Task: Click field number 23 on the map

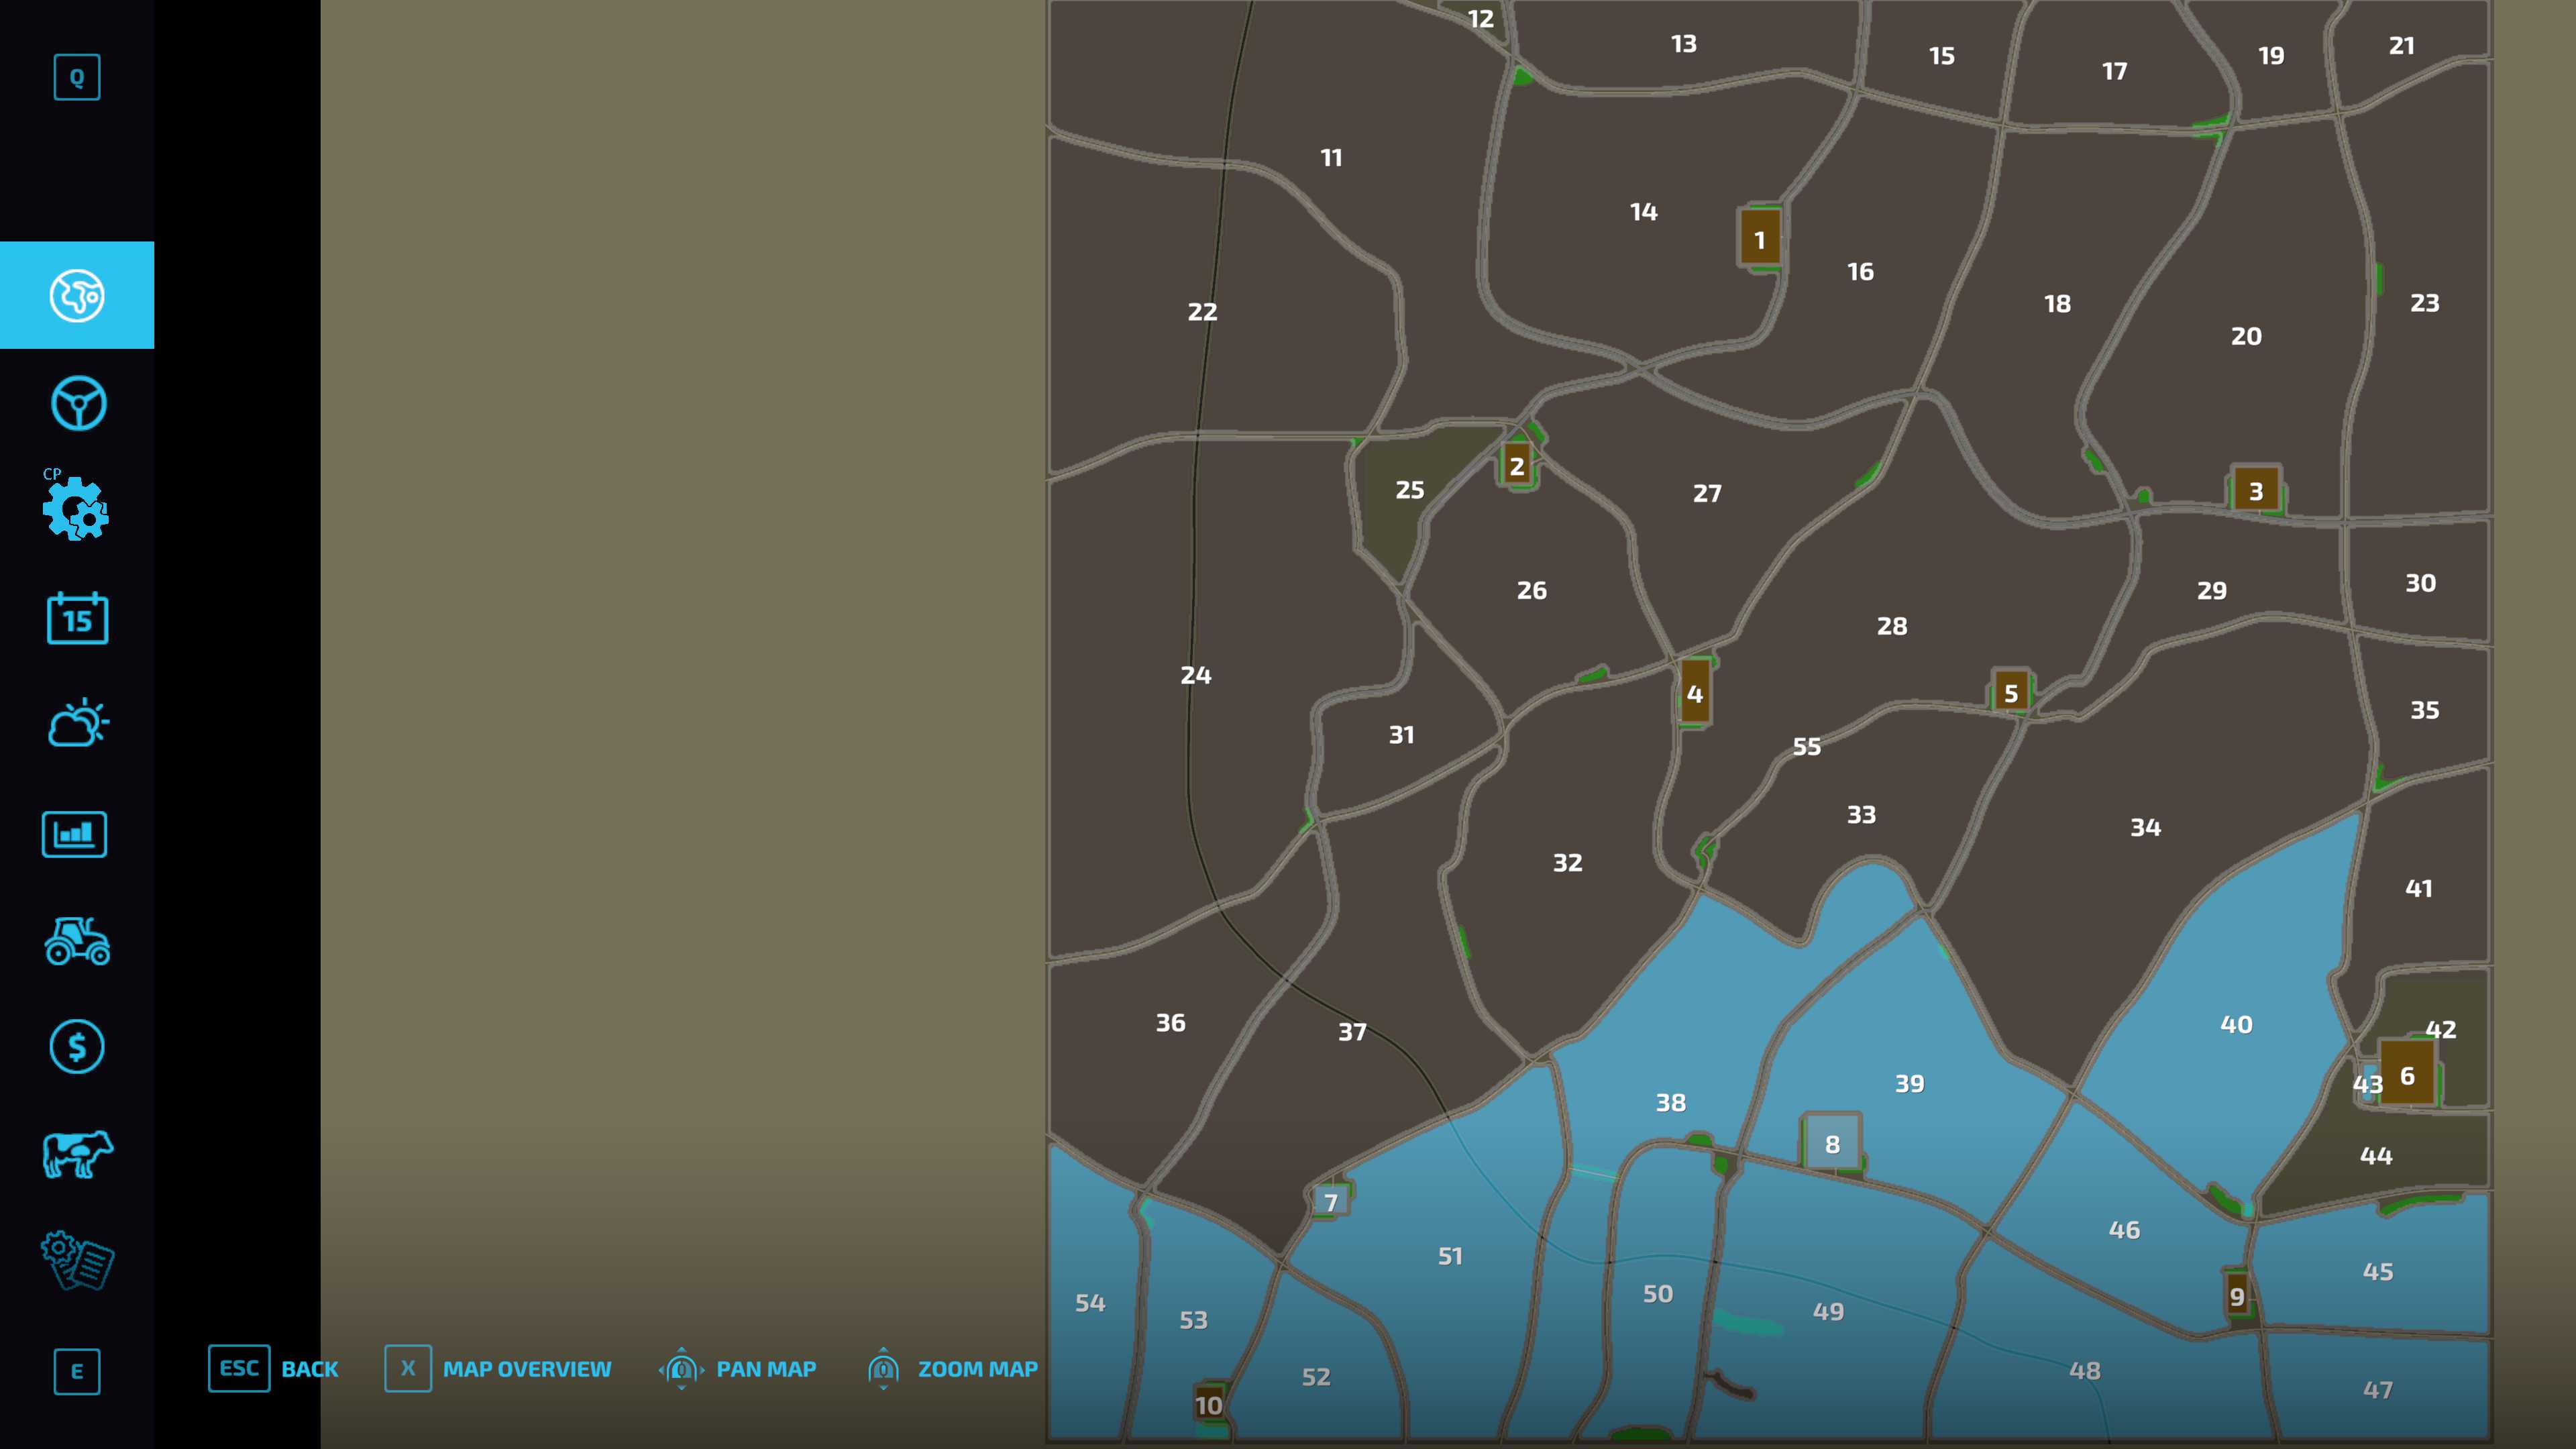Action: (2424, 302)
